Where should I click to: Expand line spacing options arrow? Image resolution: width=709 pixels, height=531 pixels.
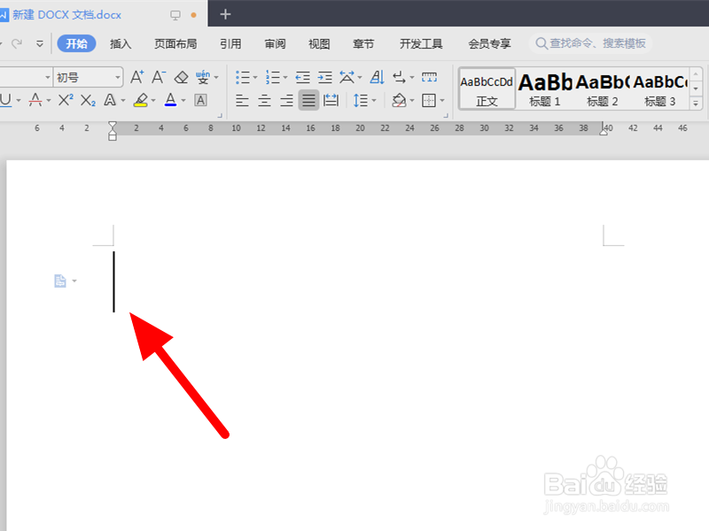374,100
